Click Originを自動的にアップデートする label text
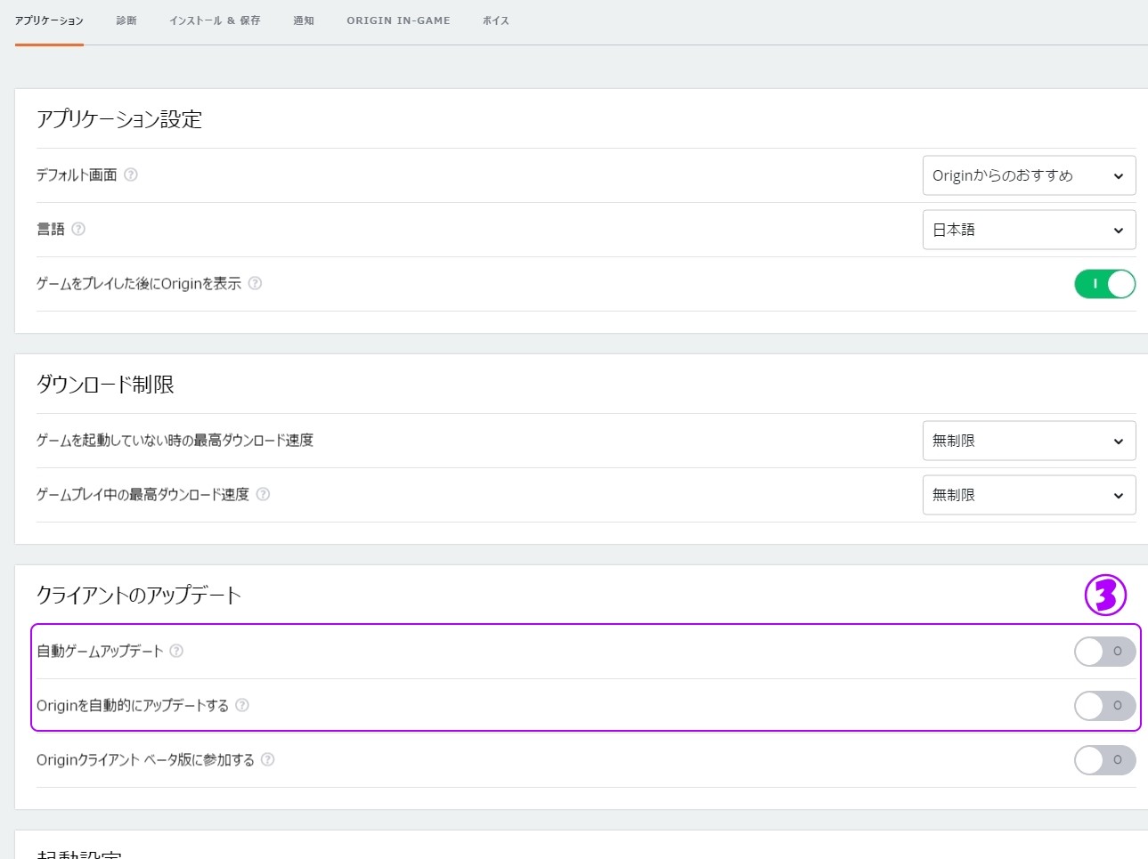The image size is (1148, 859). [x=133, y=705]
